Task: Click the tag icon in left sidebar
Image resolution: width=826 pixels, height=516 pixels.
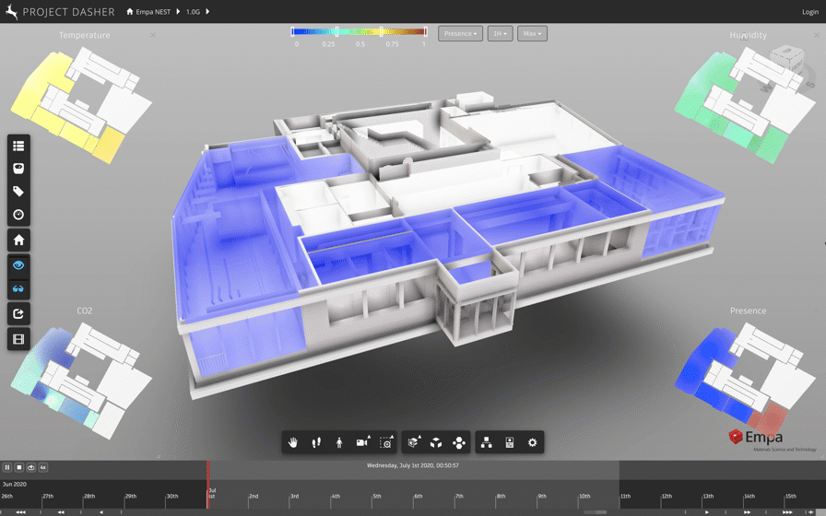Action: point(18,192)
